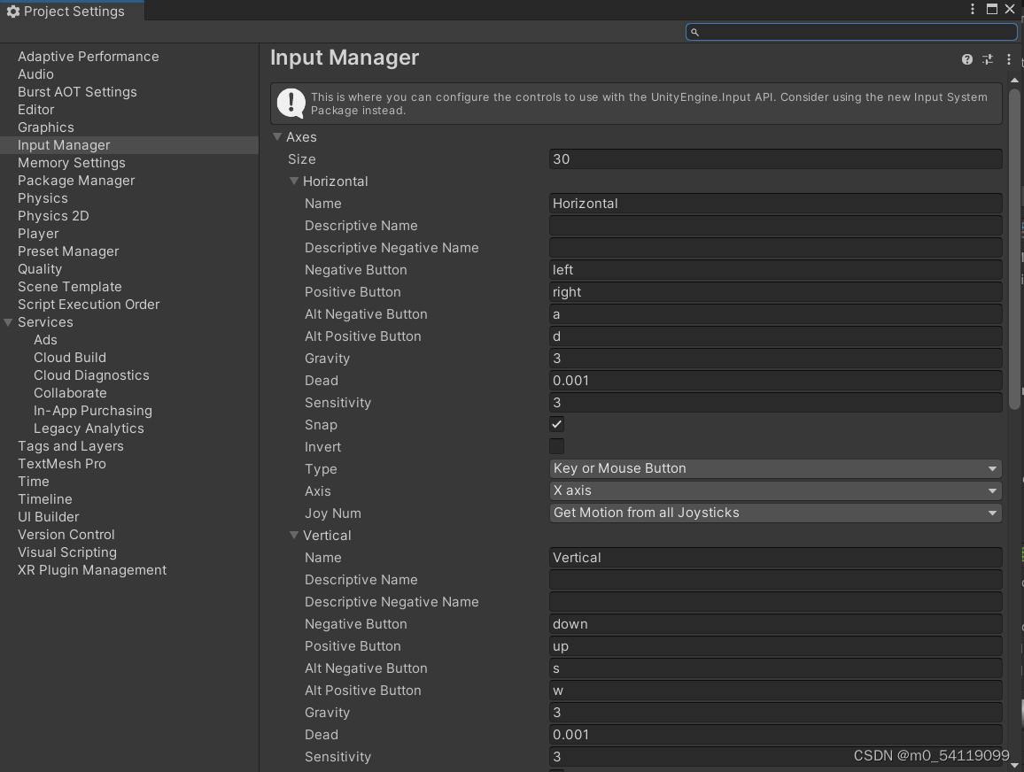Collapse the Horizontal axis foldout
The height and width of the screenshot is (772, 1024).
coord(294,181)
